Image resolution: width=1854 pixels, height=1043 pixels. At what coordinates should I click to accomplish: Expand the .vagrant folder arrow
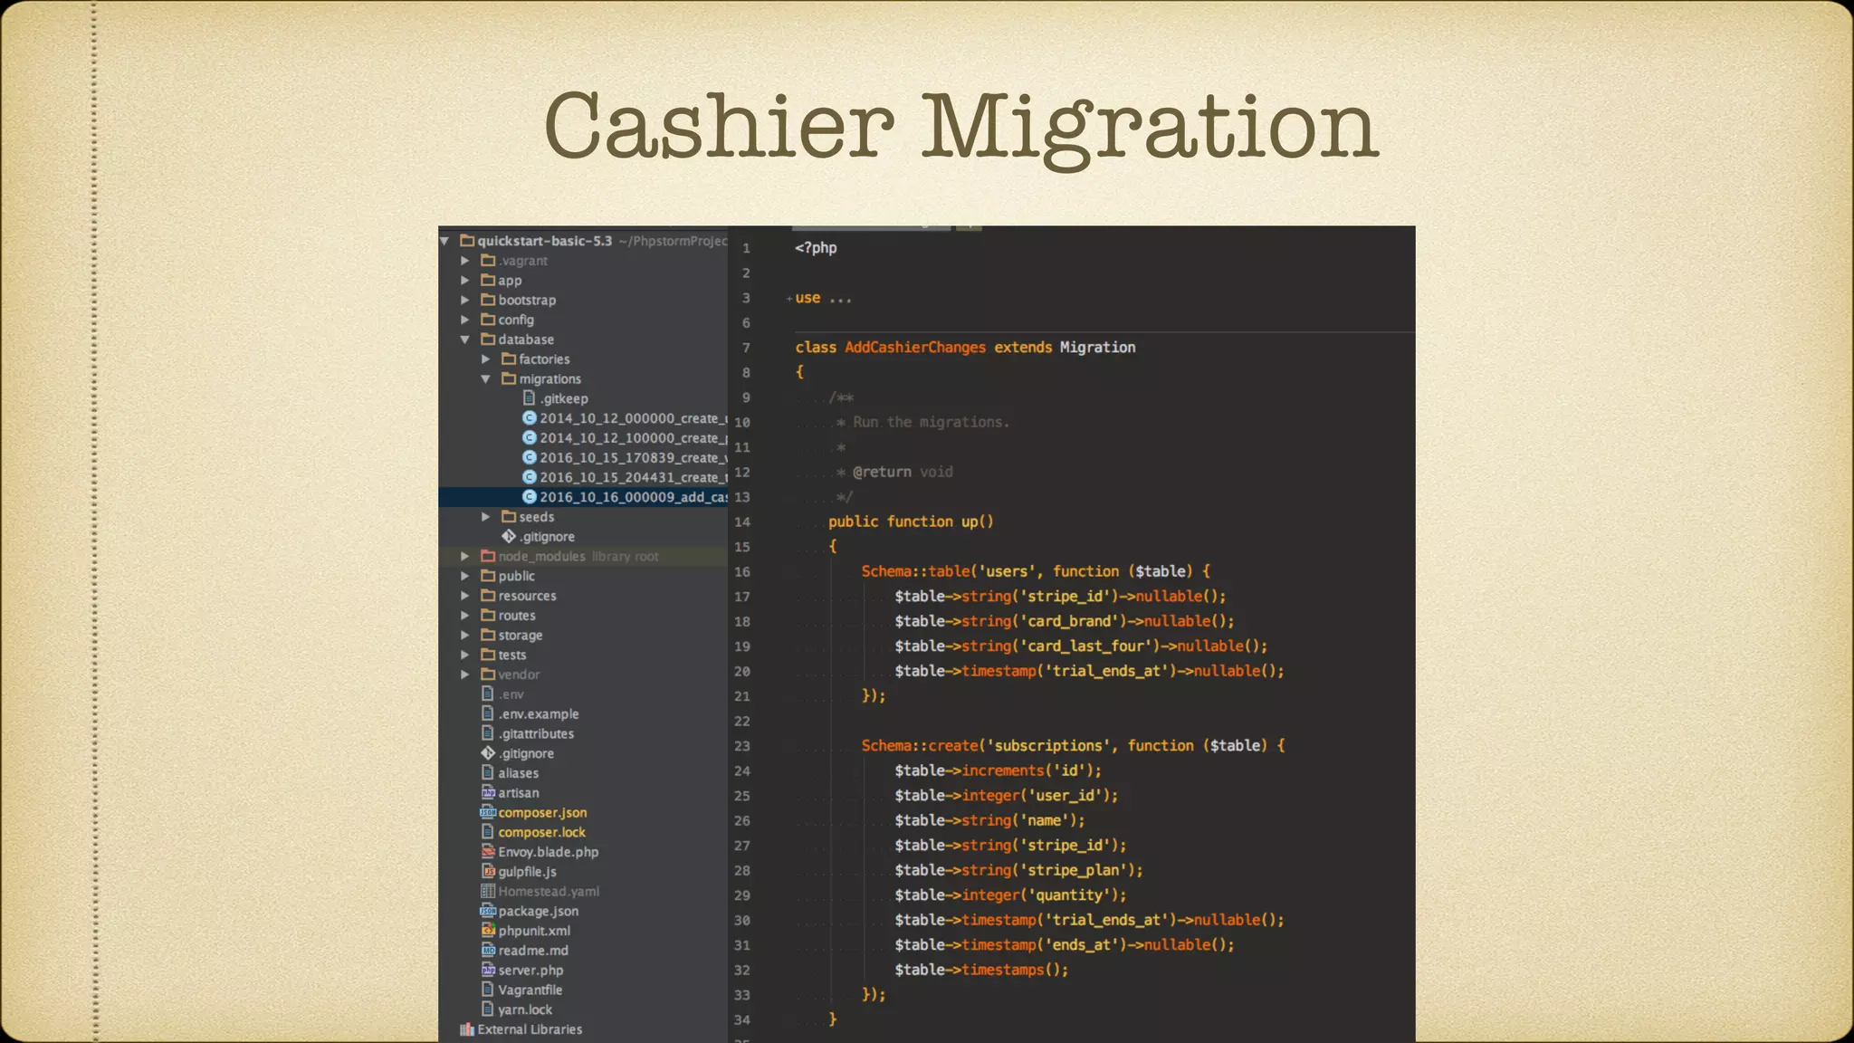tap(465, 261)
